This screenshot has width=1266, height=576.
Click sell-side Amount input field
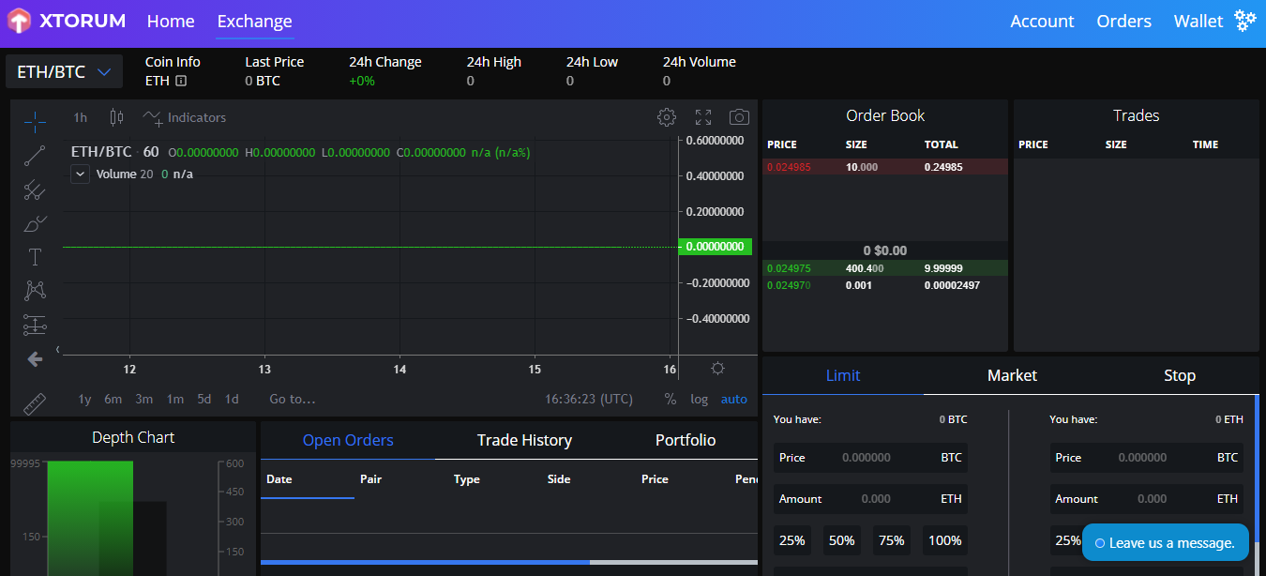1146,499
